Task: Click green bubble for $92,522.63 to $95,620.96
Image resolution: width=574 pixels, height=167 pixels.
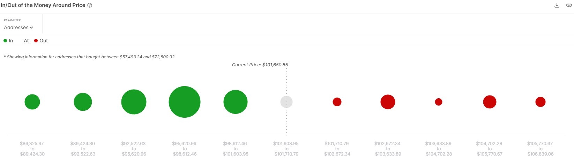Action: coord(134,102)
